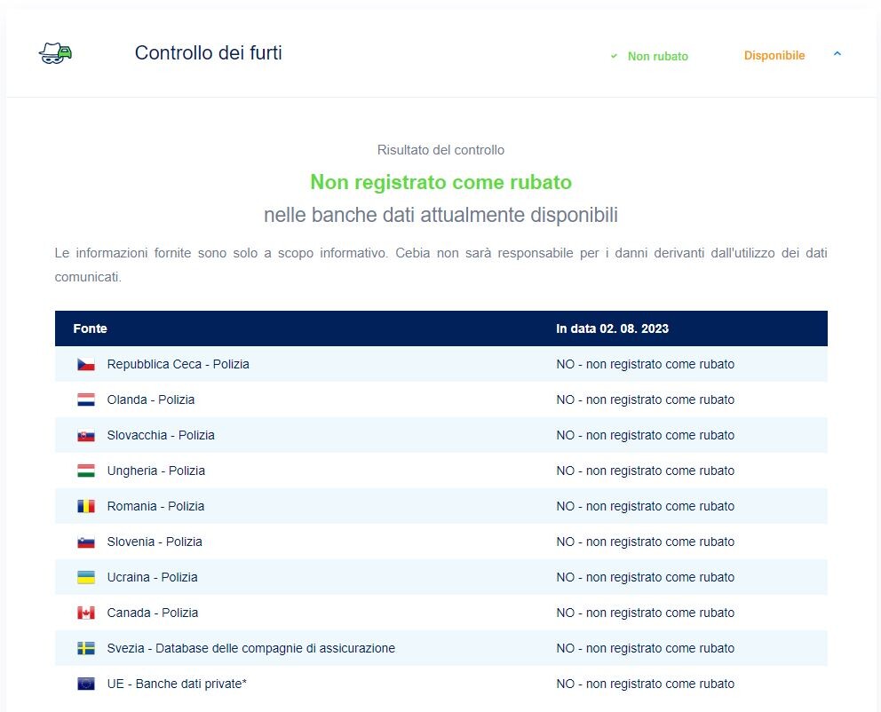The image size is (881, 712).
Task: Select the Slovacchia - Polizia row text
Action: (x=161, y=435)
